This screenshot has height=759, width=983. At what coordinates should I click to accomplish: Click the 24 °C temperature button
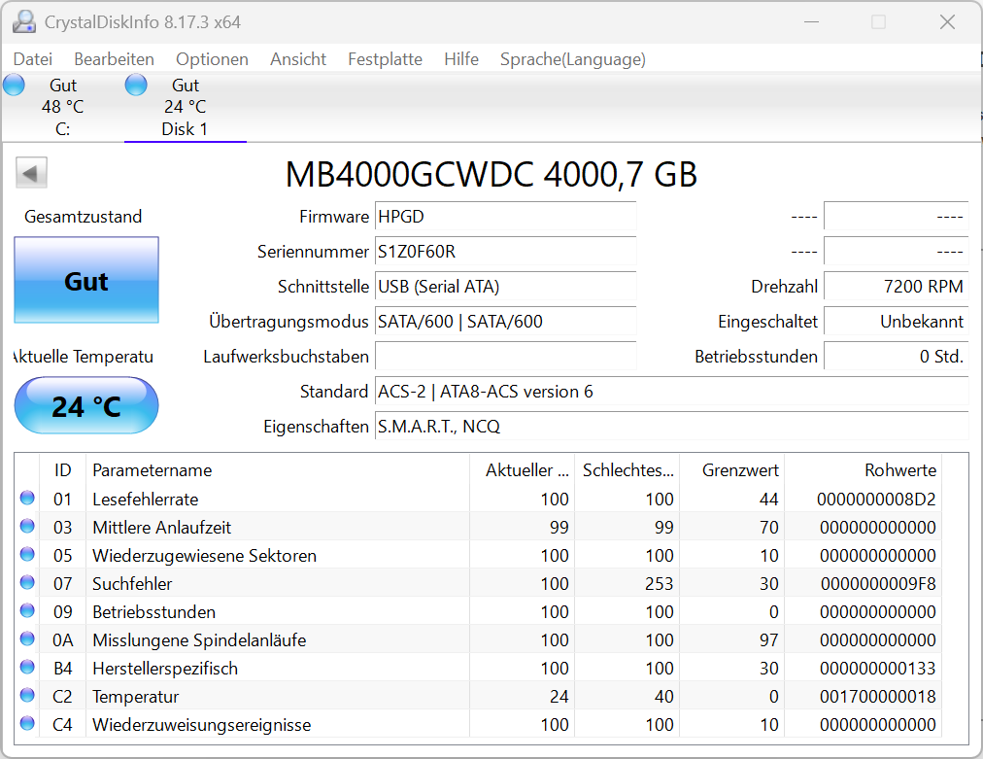coord(86,406)
